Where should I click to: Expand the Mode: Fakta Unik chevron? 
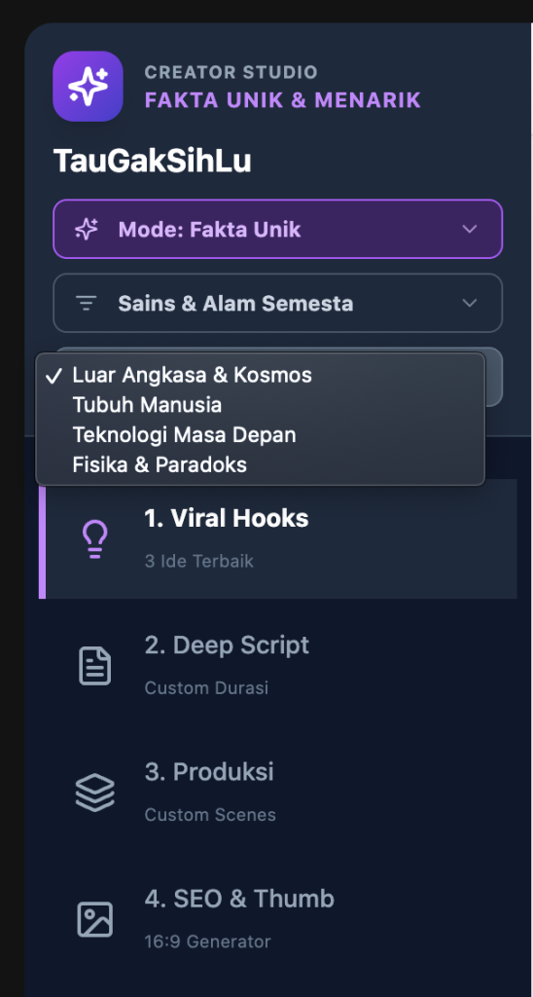click(470, 229)
